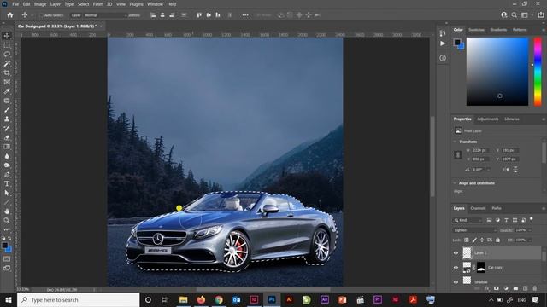
Task: Open the Lighten blend mode dropdown
Action: pos(475,230)
